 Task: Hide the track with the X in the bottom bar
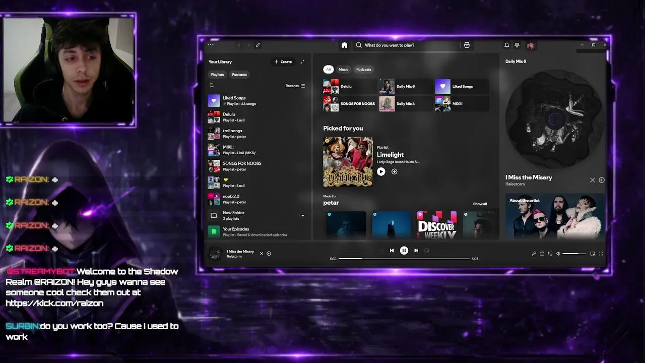(261, 254)
